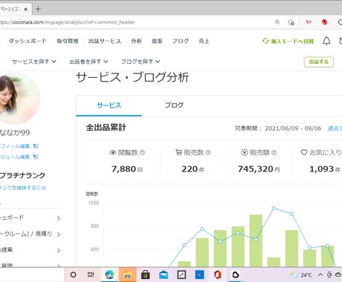Open the 提案 menu item
This screenshot has width=342, height=282.
(x=157, y=41)
